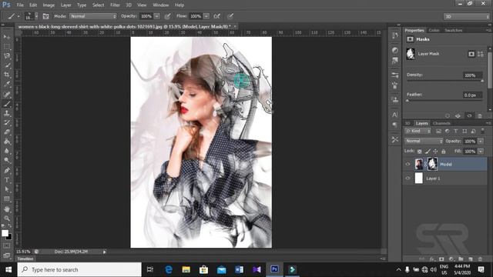Screen dimensions: 493x277
Task: Select the pixel mask button
Action: tap(471, 54)
